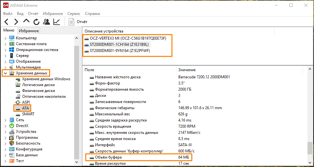
Task: Expand the DirectX tree node
Action: (5, 126)
